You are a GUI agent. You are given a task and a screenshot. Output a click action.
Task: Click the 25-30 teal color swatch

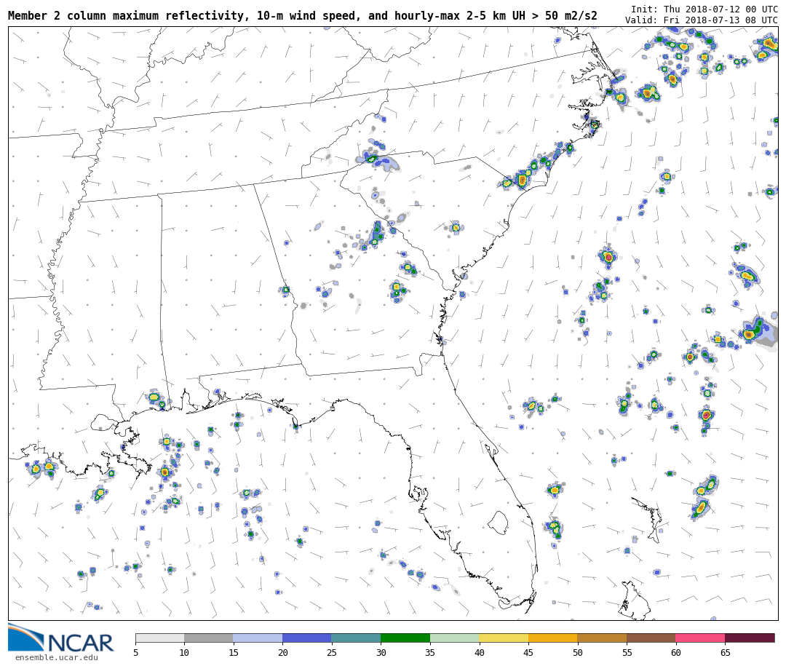tap(357, 638)
